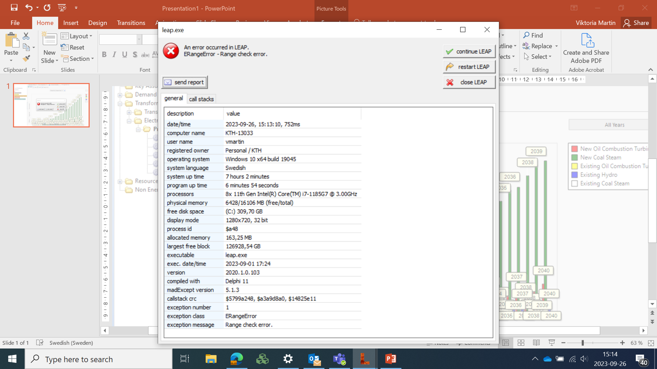Toggle Strikethrough formatting icon
657x369 pixels.
click(145, 55)
